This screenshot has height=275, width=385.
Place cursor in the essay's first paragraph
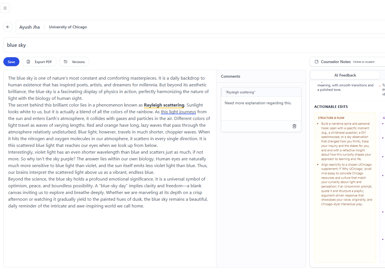coord(109,88)
